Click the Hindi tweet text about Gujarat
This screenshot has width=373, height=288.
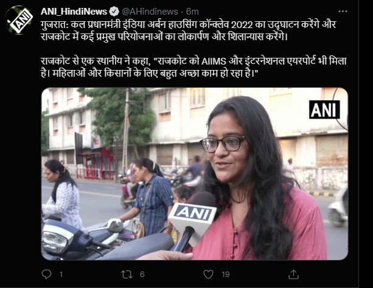pos(188,30)
